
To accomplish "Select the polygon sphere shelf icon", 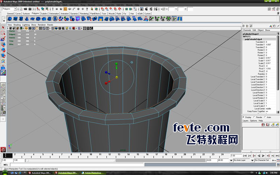I will coord(10,19).
